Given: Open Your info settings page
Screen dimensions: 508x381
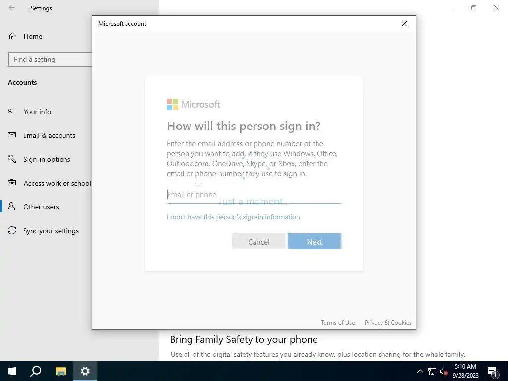Looking at the screenshot, I should (37, 112).
